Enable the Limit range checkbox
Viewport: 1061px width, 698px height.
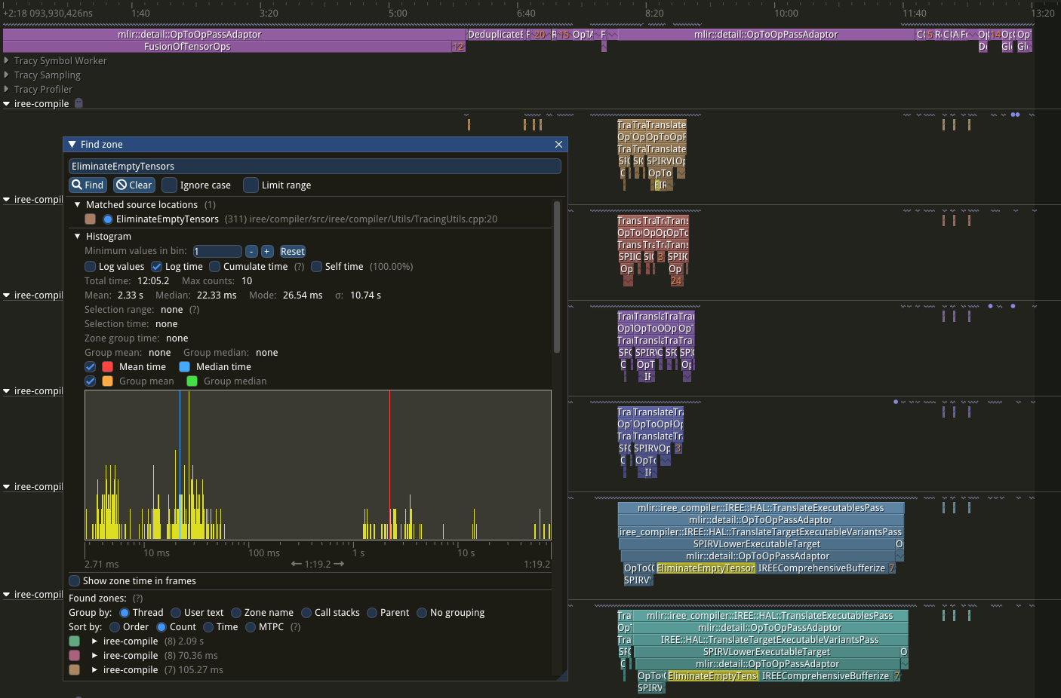(251, 185)
